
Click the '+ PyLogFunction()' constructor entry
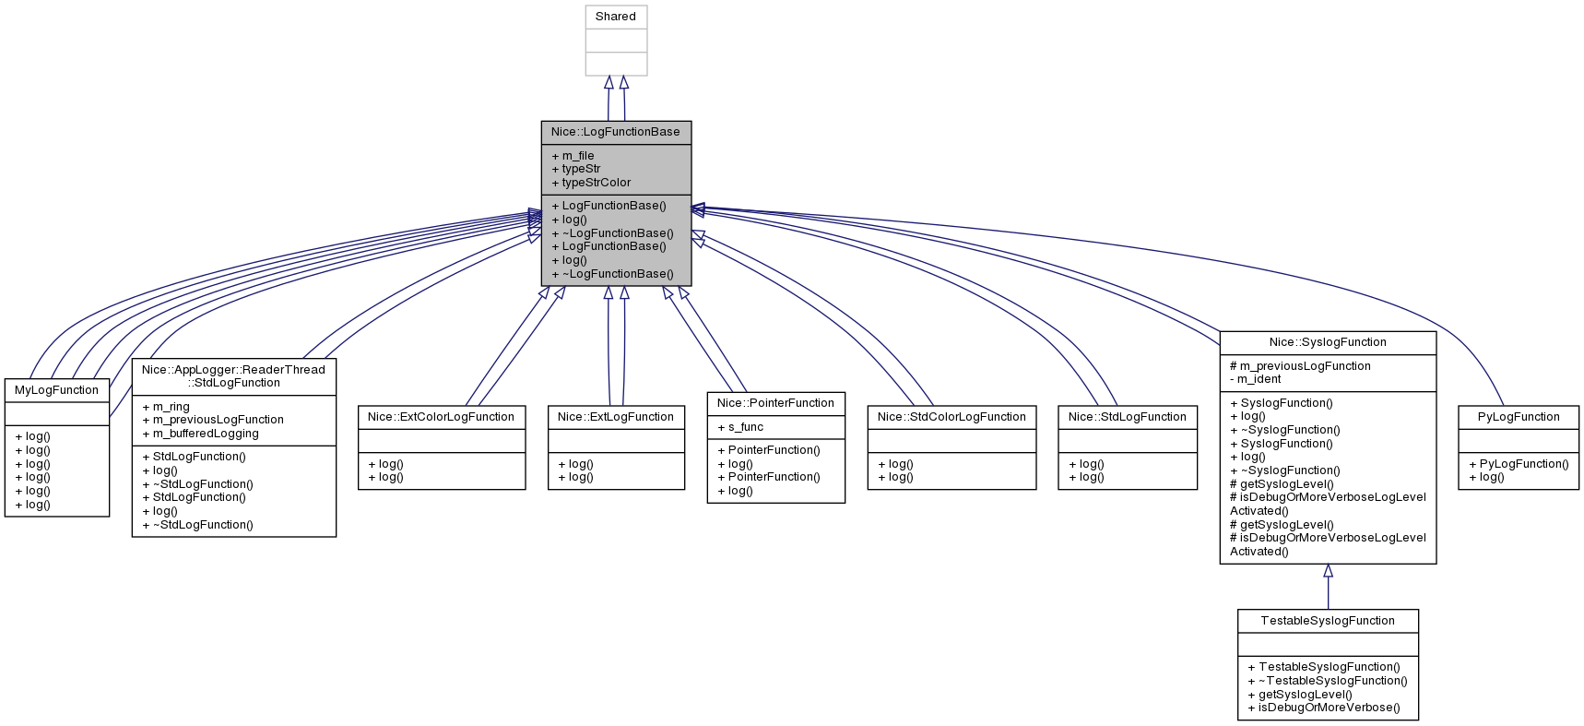click(x=1519, y=464)
